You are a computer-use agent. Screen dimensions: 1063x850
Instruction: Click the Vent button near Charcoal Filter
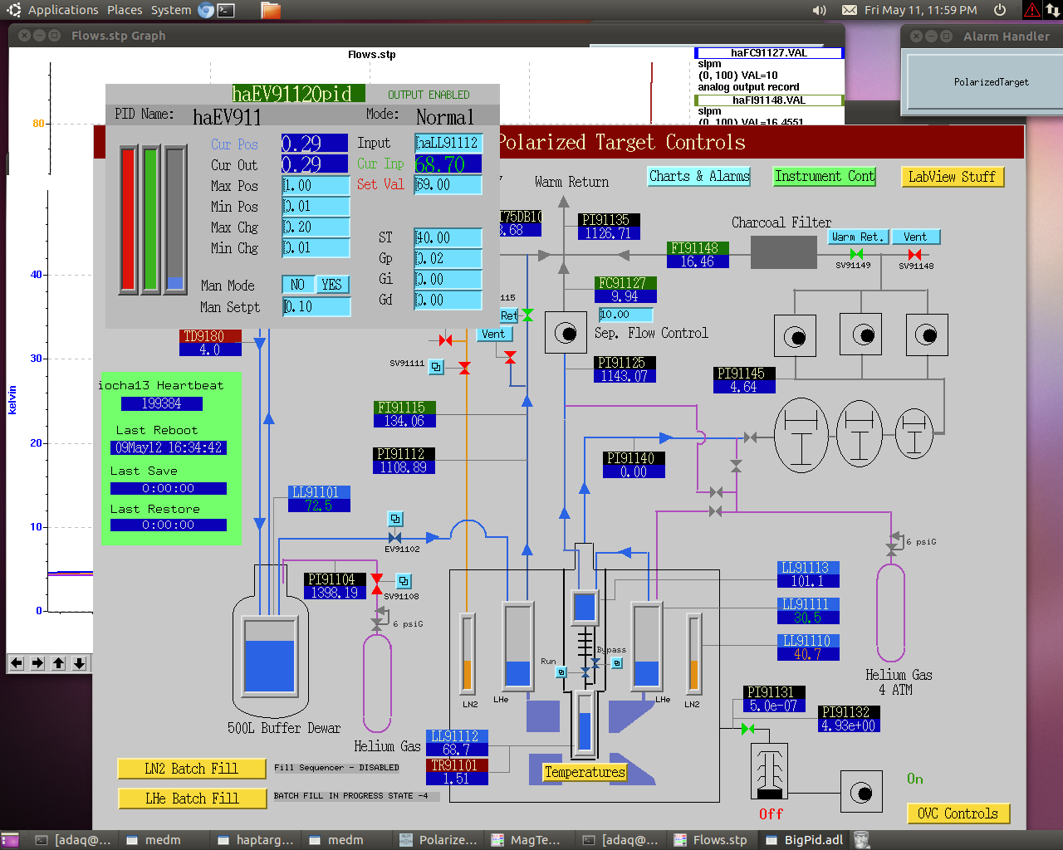915,237
